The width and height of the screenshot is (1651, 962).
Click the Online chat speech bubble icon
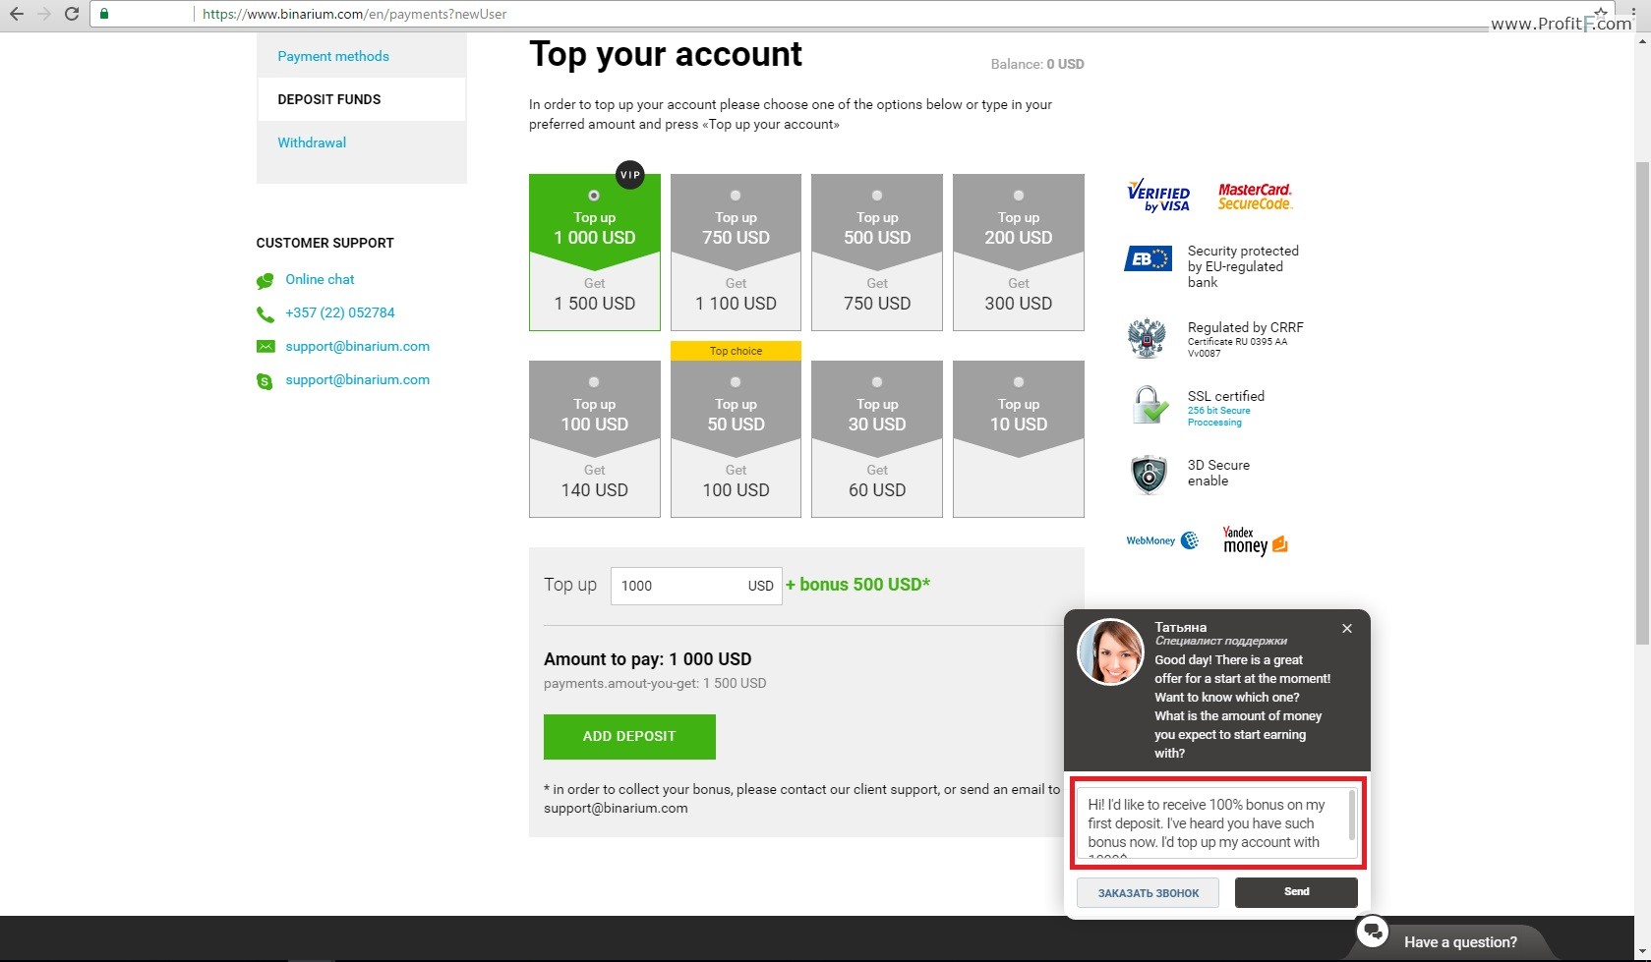(x=265, y=281)
